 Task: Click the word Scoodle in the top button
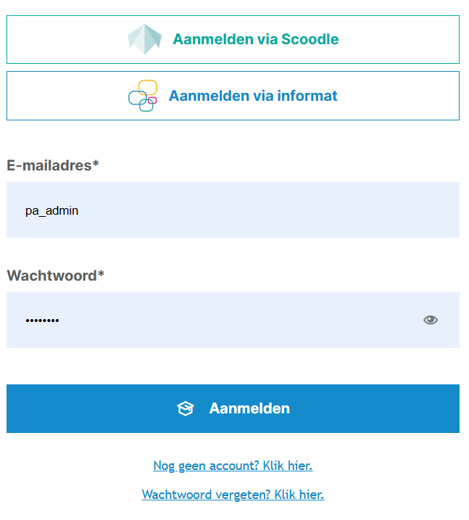[310, 39]
